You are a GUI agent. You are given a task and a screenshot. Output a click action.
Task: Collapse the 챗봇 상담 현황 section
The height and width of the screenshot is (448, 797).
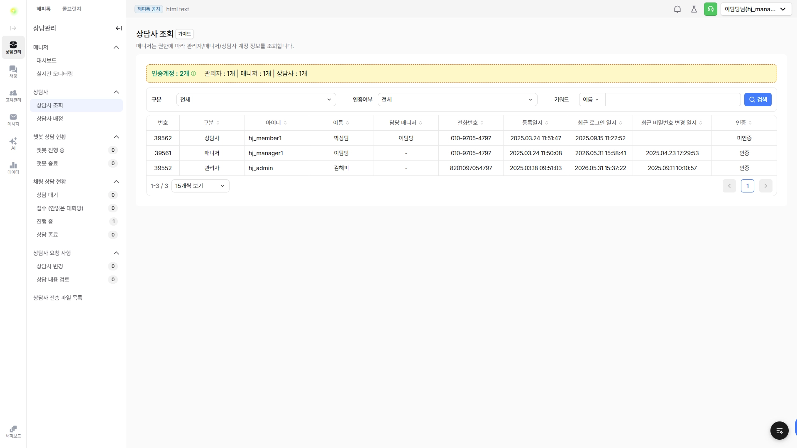[x=116, y=137]
